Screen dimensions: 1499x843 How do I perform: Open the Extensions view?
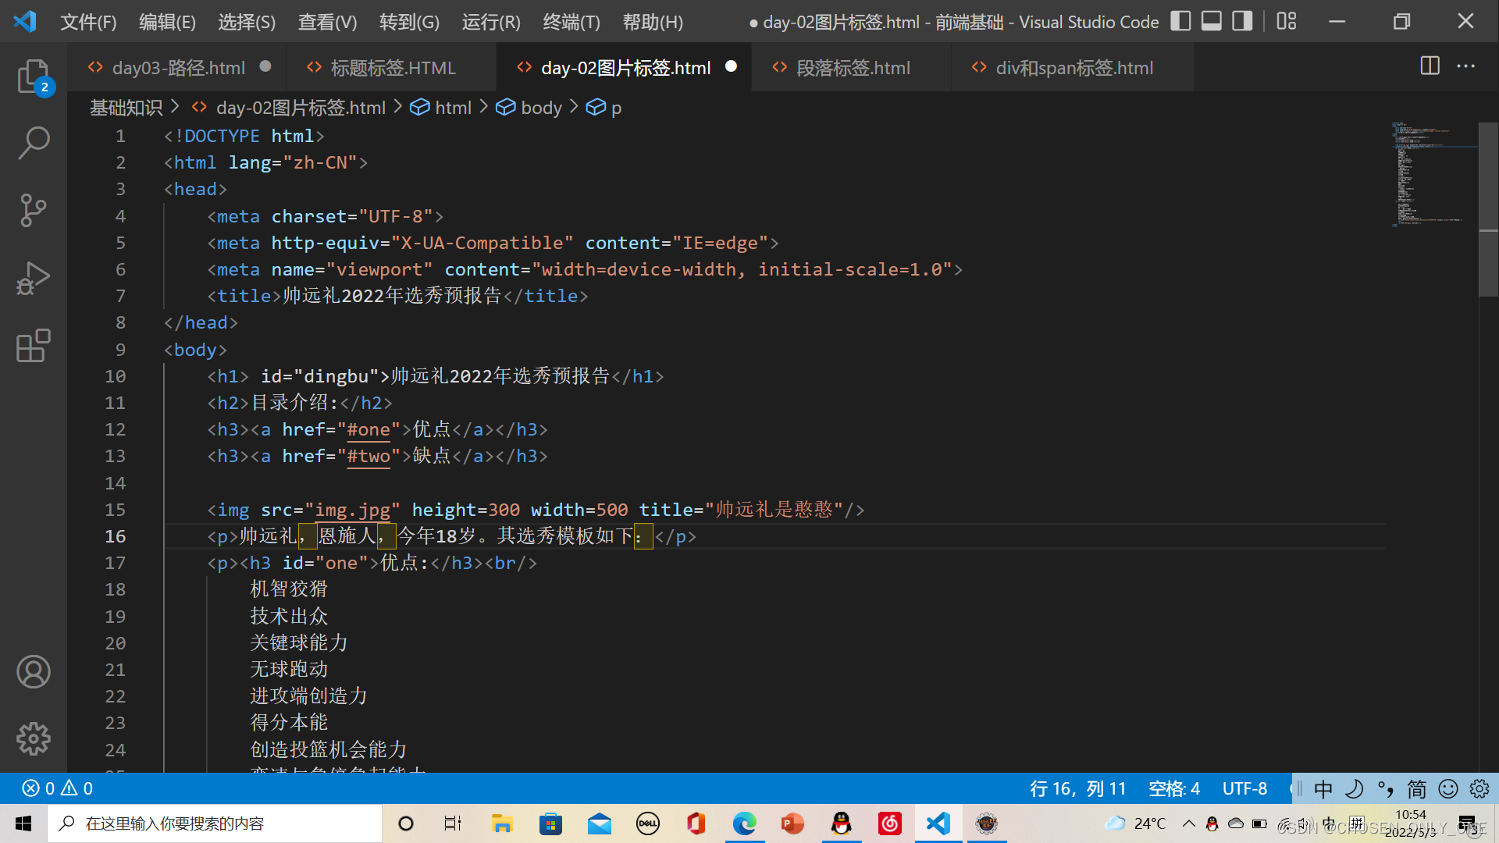coord(34,345)
